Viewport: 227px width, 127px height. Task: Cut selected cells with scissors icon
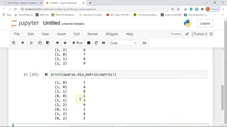[x=32, y=43]
